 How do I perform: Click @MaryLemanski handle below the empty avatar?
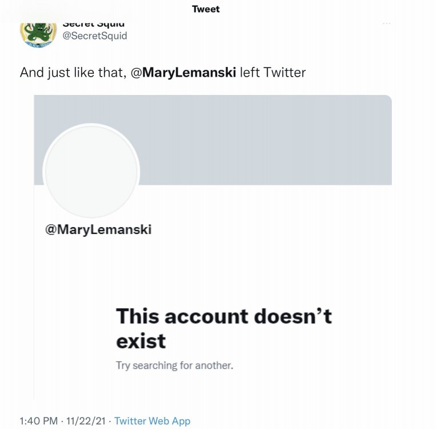pyautogui.click(x=98, y=229)
